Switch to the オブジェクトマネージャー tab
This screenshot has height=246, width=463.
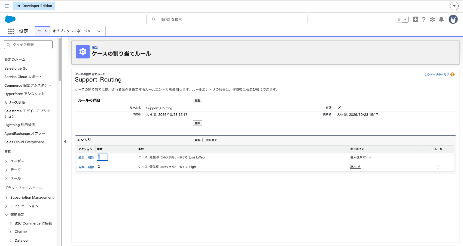pyautogui.click(x=73, y=31)
